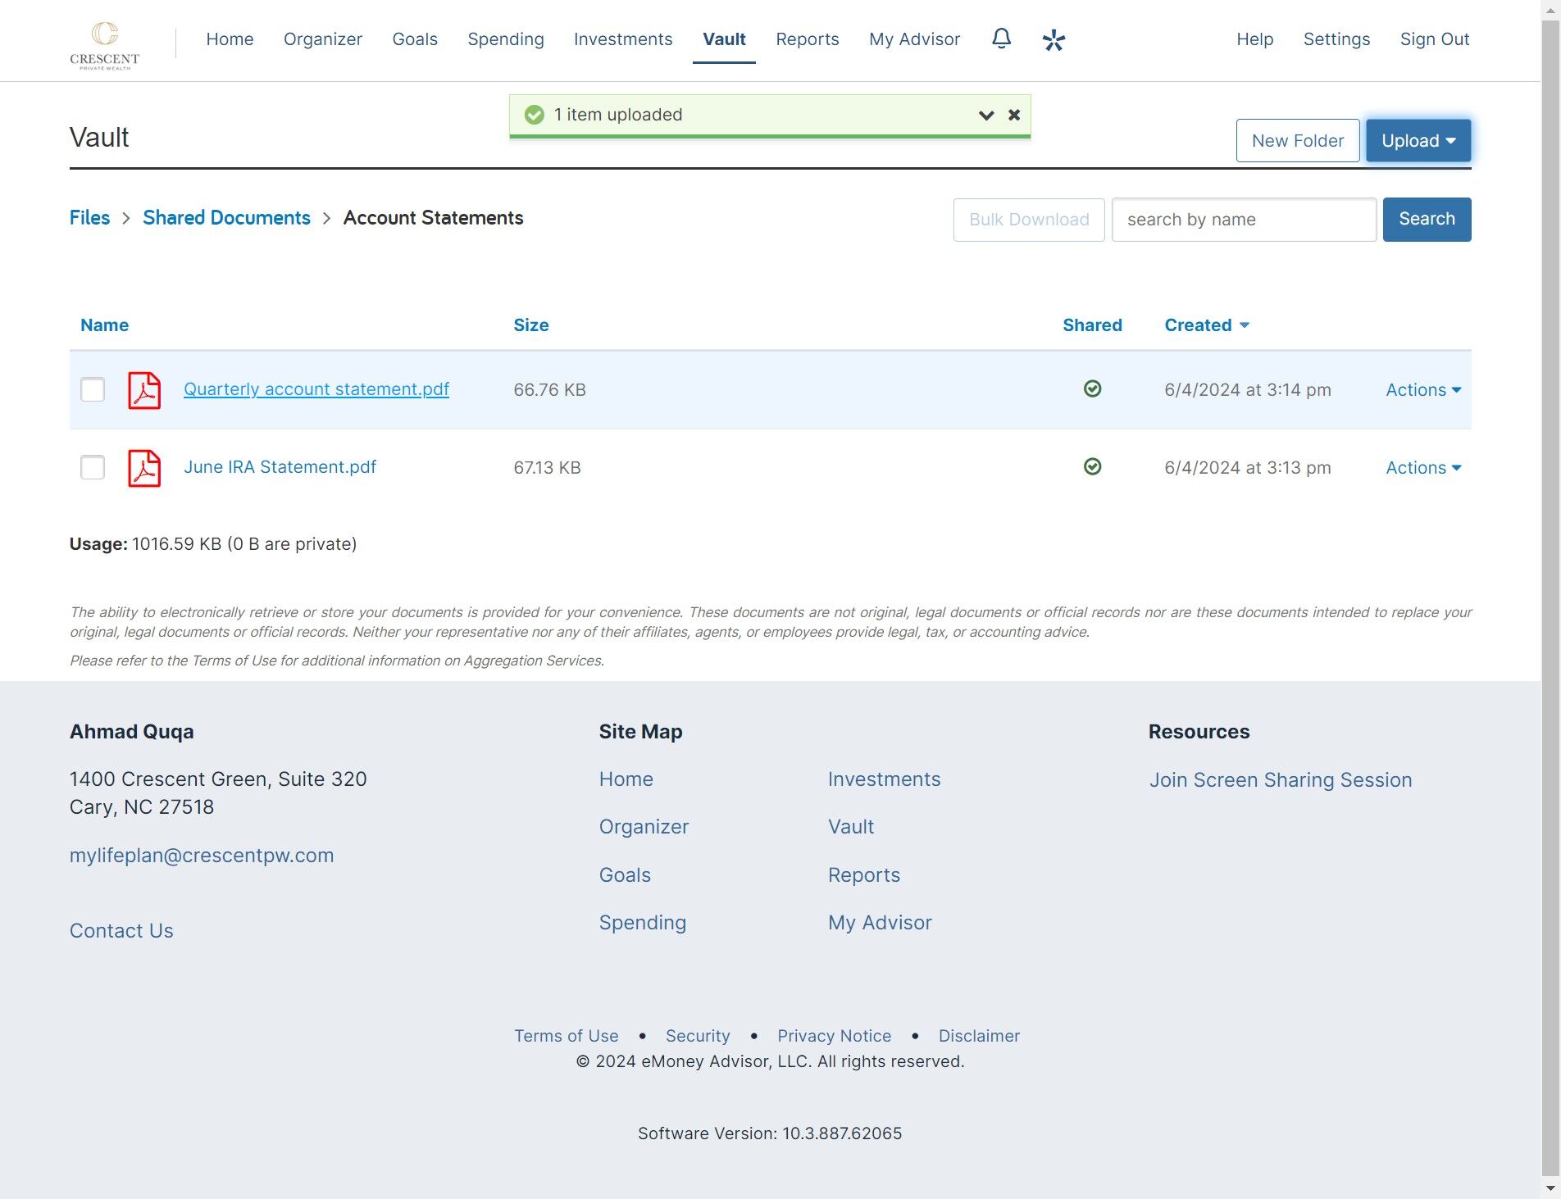Dismiss the '1 item uploaded' notification
The width and height of the screenshot is (1561, 1199).
click(1014, 115)
